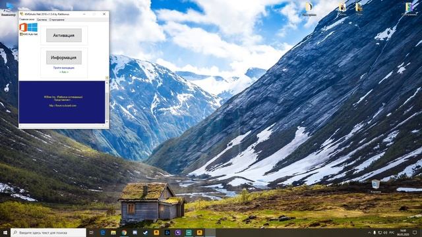Click the green Auto mode label
422x237 pixels.
[64, 72]
